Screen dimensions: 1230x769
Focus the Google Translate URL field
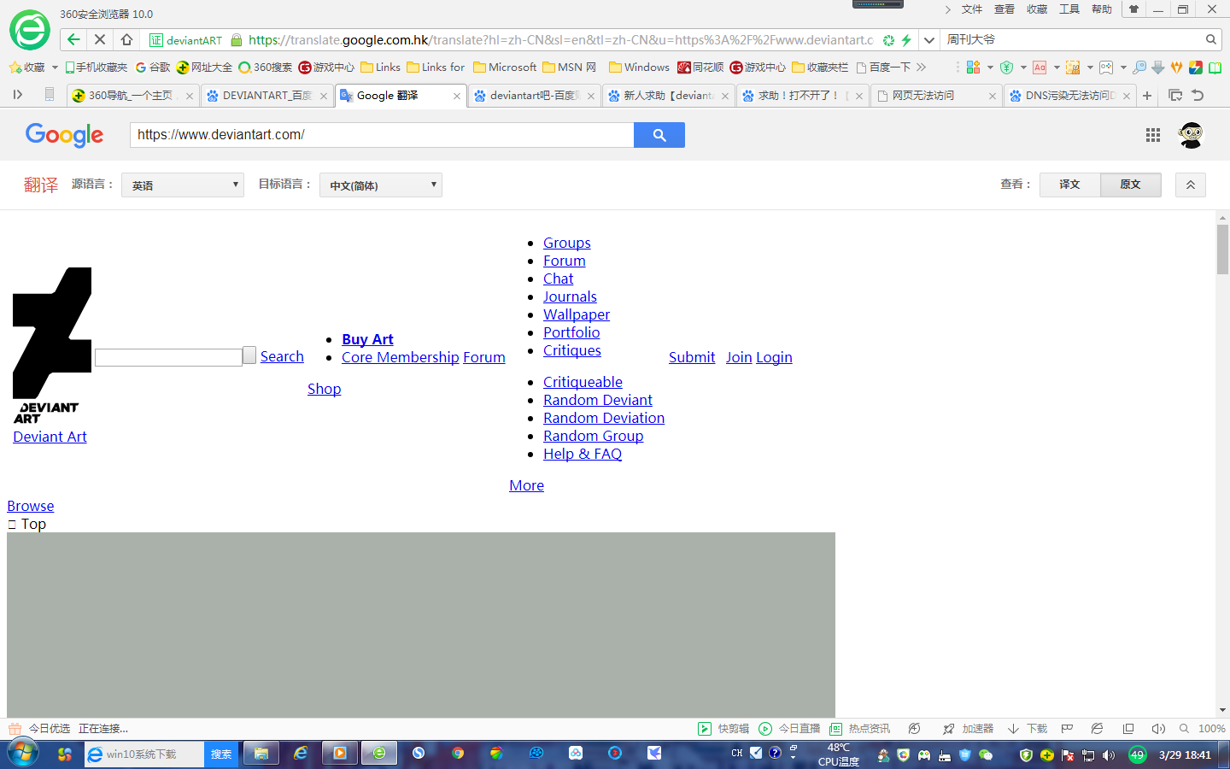click(x=382, y=135)
